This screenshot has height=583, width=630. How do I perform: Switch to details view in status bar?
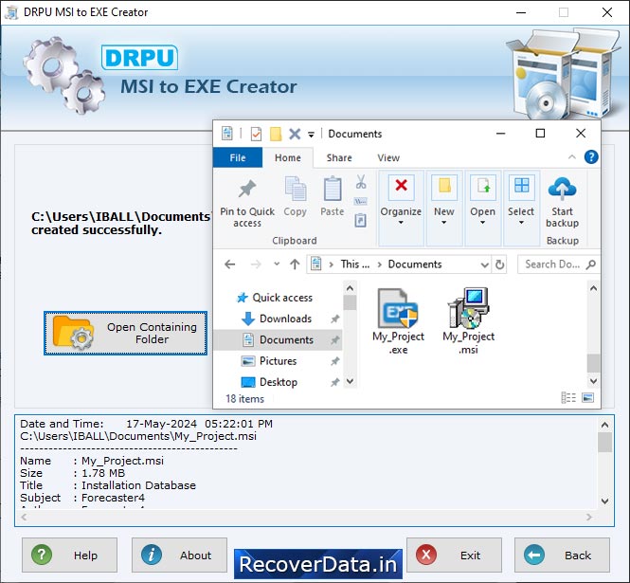(569, 398)
